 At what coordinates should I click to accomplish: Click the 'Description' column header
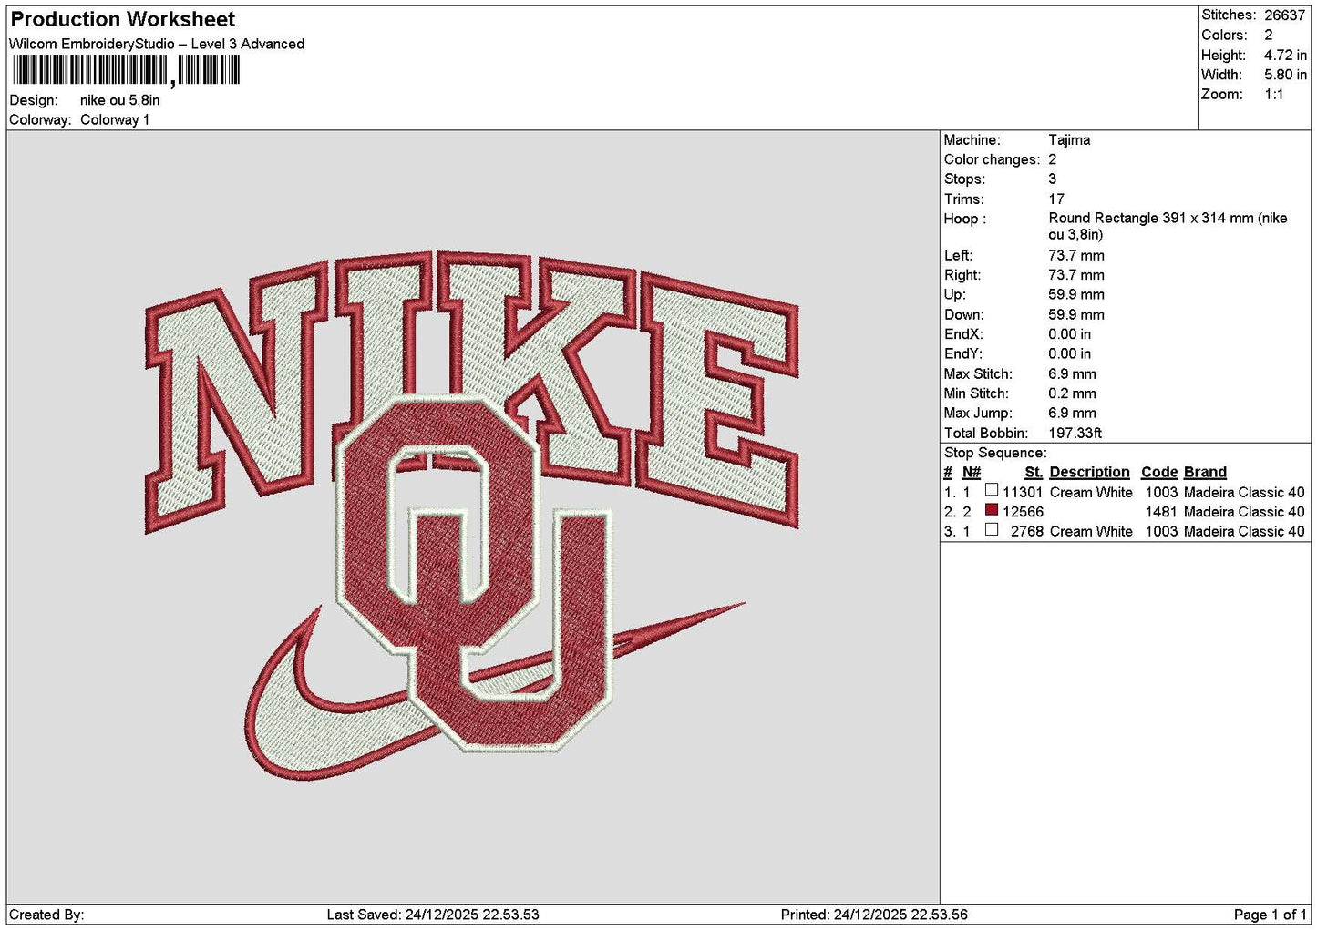(x=1089, y=472)
